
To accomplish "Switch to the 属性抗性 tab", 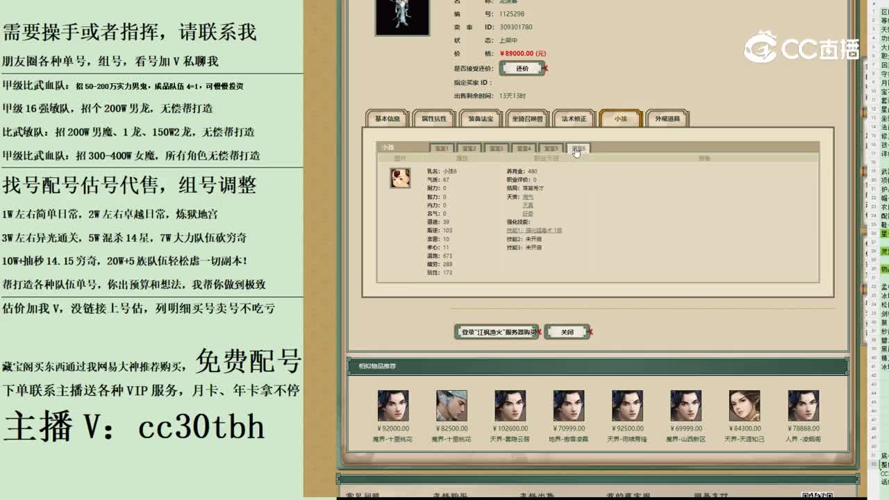I will pyautogui.click(x=434, y=119).
